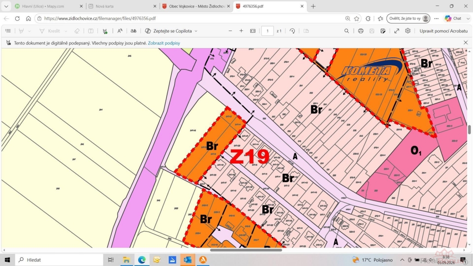Screen dimensions: 473x266
Task: Open the Zobrazit podpisy link
Action: (164, 43)
